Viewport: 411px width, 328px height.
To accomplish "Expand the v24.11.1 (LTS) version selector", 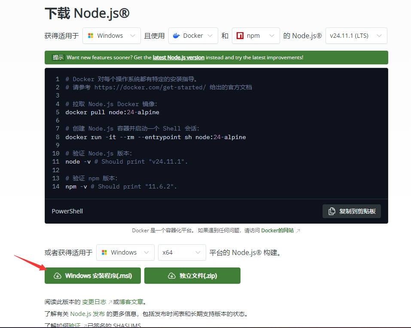I will coord(356,36).
